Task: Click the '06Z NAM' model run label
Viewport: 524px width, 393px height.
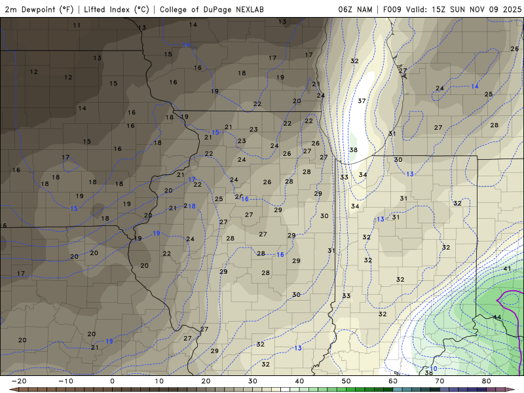Action: (x=355, y=10)
